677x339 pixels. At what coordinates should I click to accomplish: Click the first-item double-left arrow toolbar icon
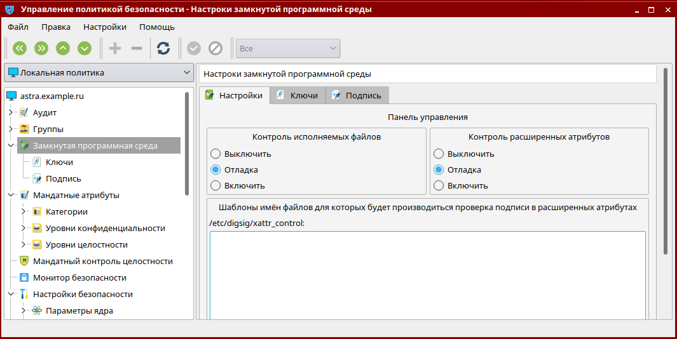tap(20, 48)
